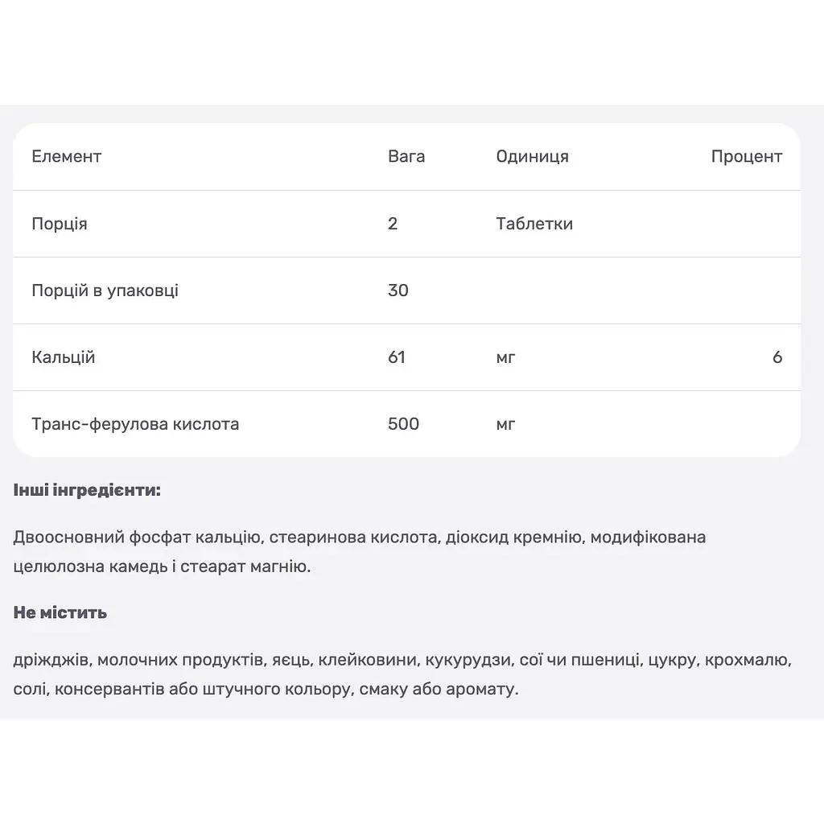
Task: Select the Кальцій row label
Action: [63, 357]
